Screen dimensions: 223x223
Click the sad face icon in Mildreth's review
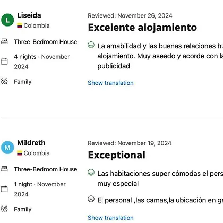[x=91, y=199]
